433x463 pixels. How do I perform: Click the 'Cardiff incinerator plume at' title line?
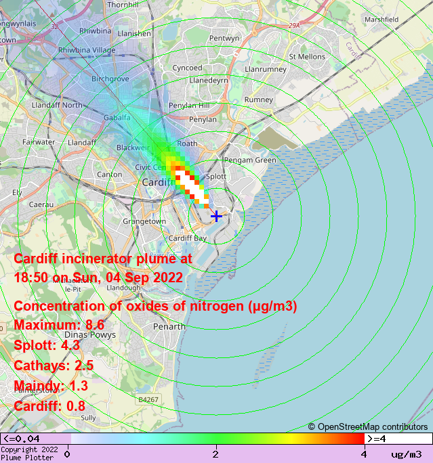click(103, 259)
